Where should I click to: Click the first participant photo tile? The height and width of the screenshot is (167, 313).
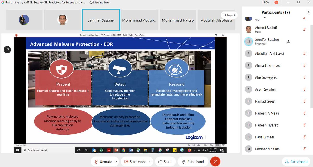click(x=24, y=20)
